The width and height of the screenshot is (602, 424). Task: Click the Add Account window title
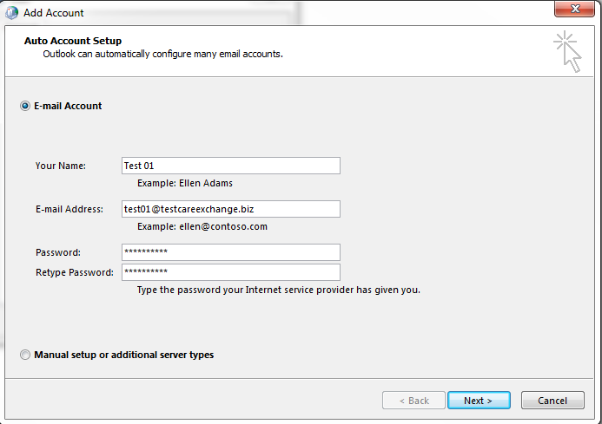pyautogui.click(x=53, y=13)
